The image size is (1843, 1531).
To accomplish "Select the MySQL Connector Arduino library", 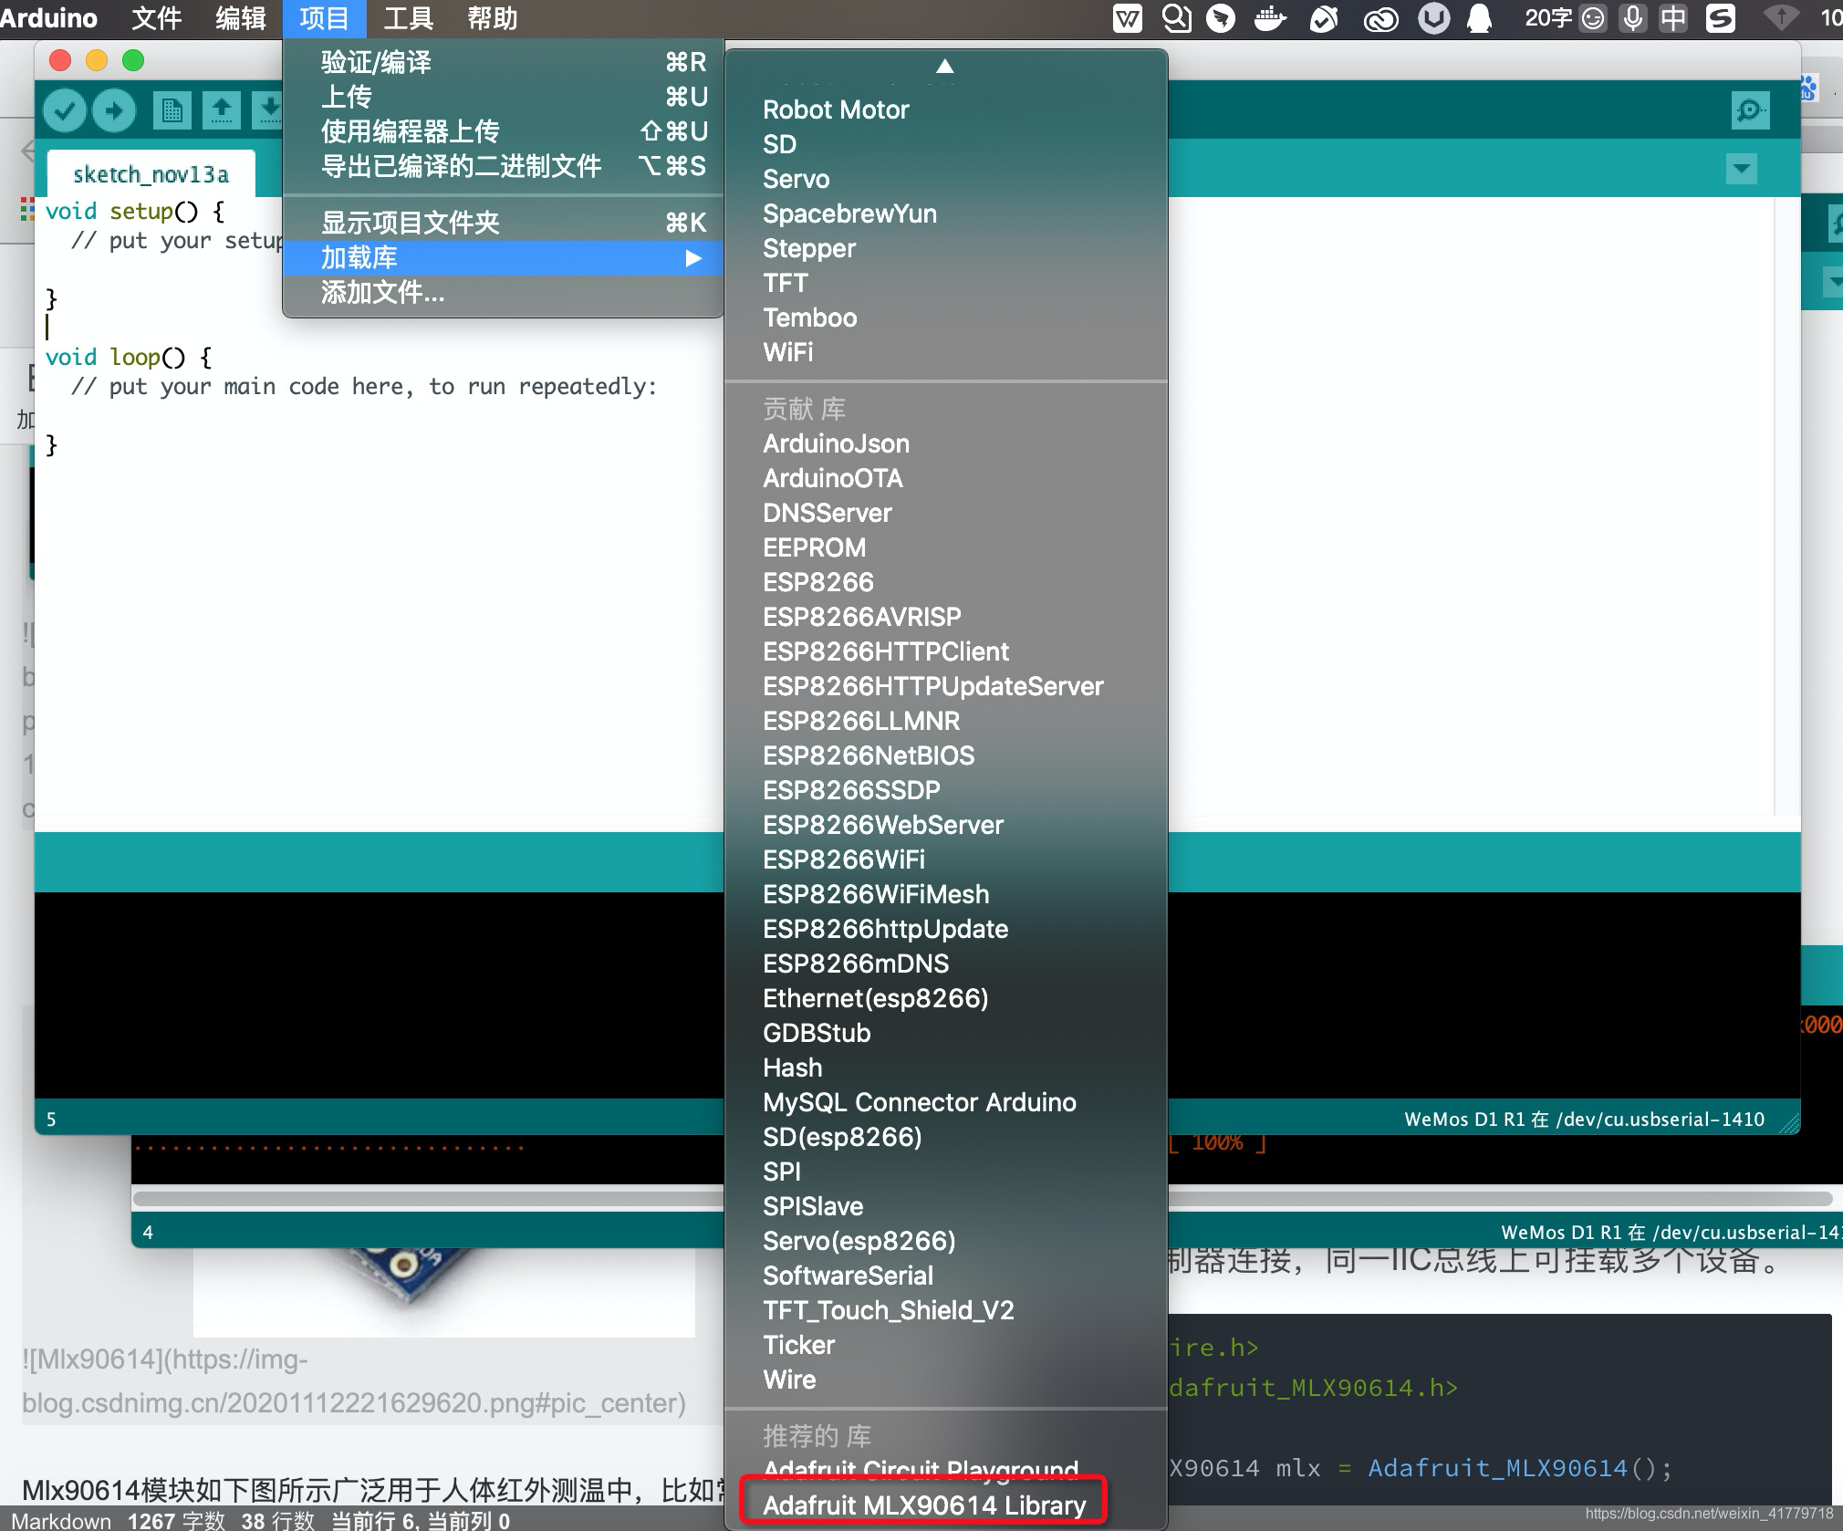I will tap(946, 1102).
